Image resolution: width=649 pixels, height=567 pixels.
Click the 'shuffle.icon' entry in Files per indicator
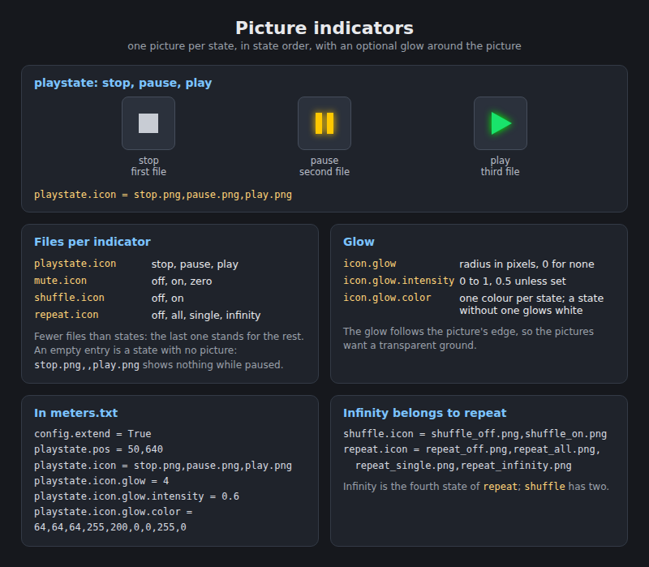pyautogui.click(x=69, y=298)
